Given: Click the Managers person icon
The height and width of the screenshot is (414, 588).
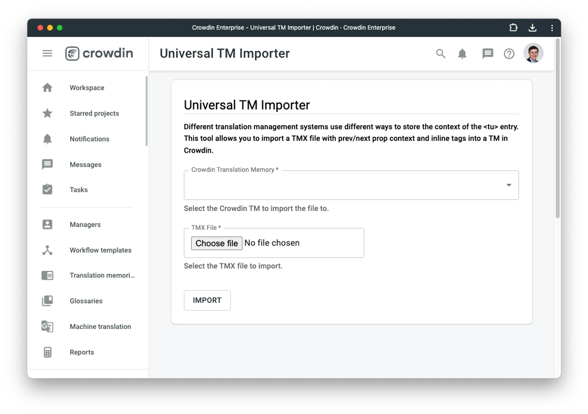Looking at the screenshot, I should [47, 224].
